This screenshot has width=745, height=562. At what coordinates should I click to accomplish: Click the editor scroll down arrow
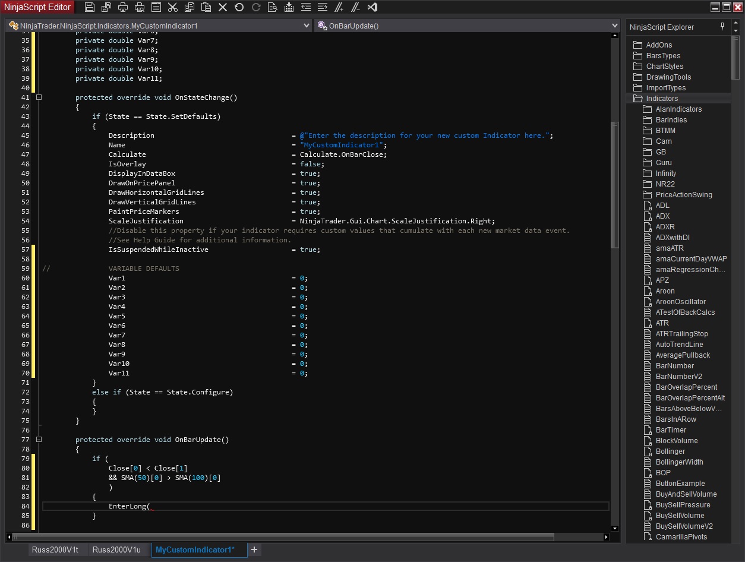tap(615, 528)
